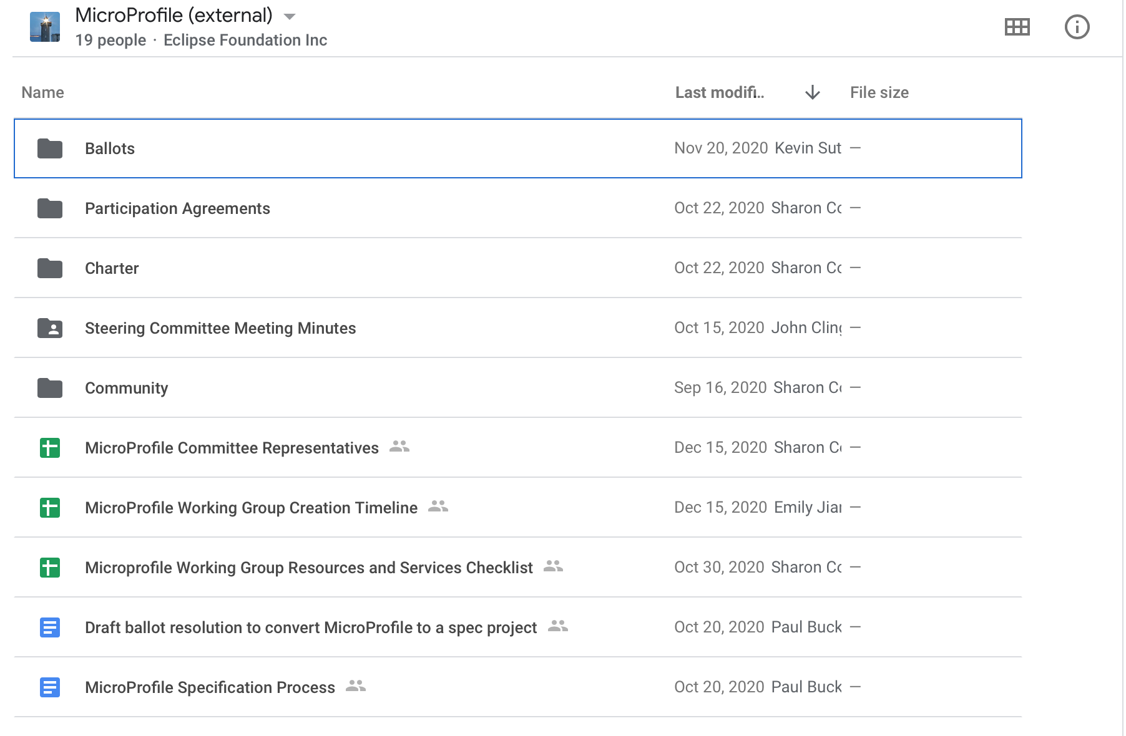
Task: Click Draft ballot resolution Docs icon
Action: point(50,627)
